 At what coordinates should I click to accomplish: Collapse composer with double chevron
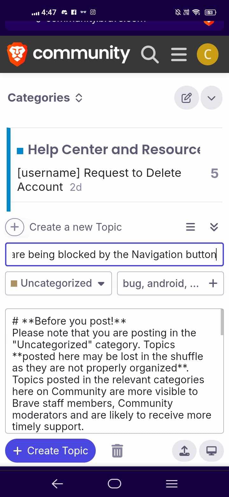214,227
